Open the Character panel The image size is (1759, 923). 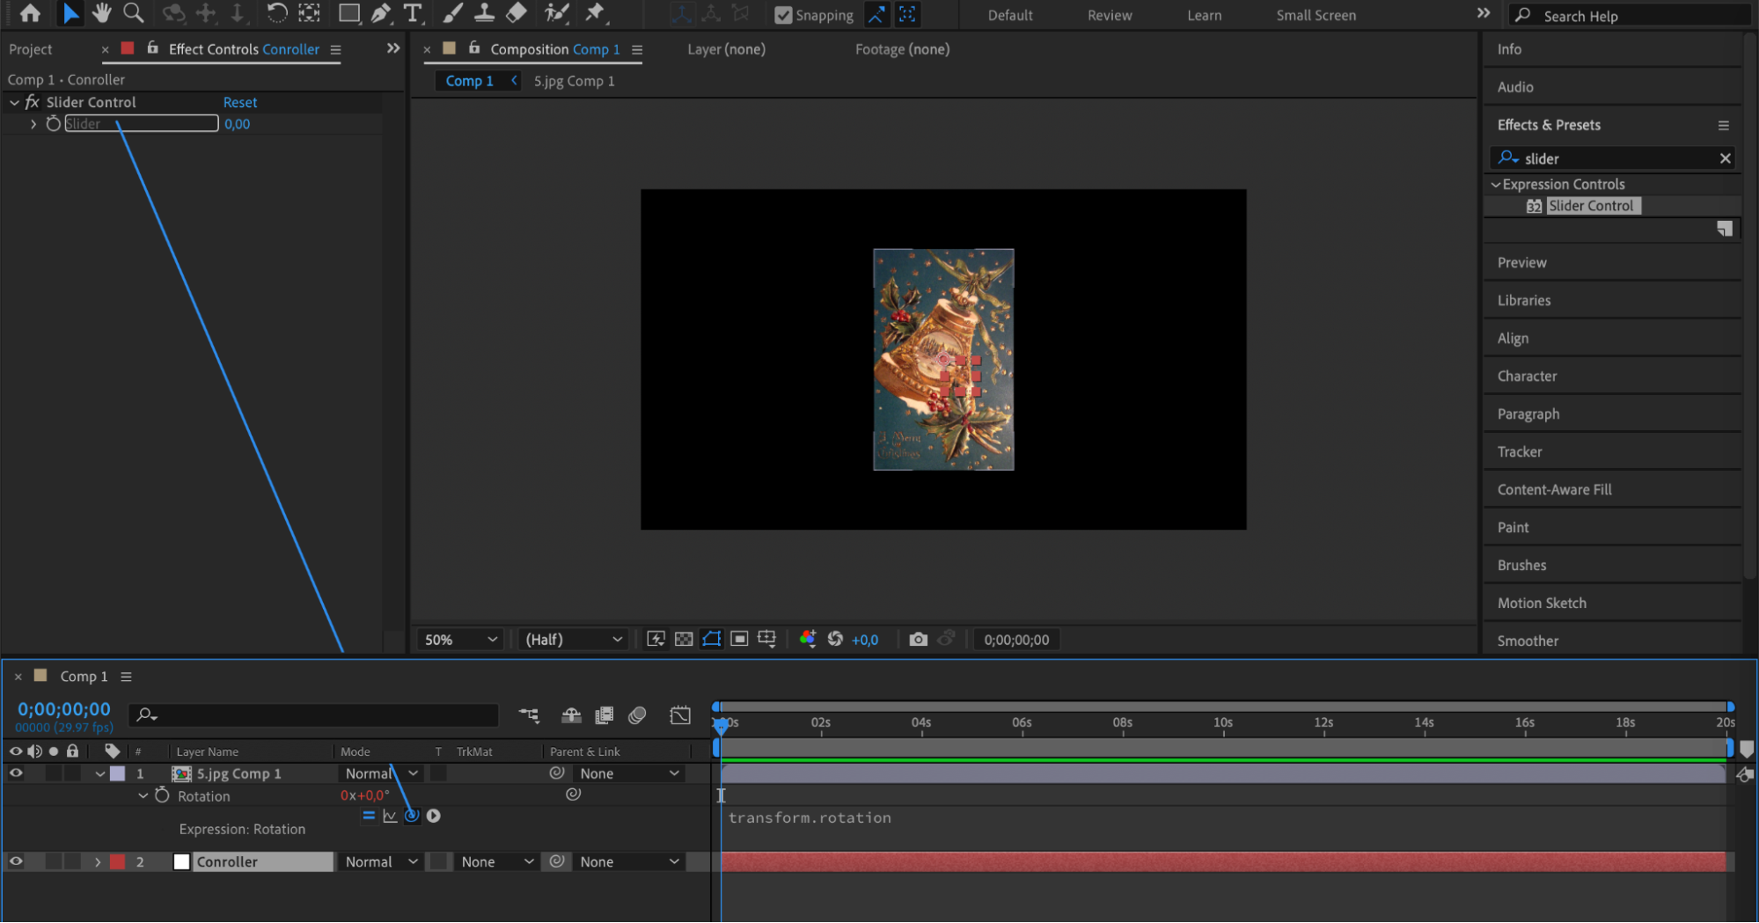pos(1527,376)
